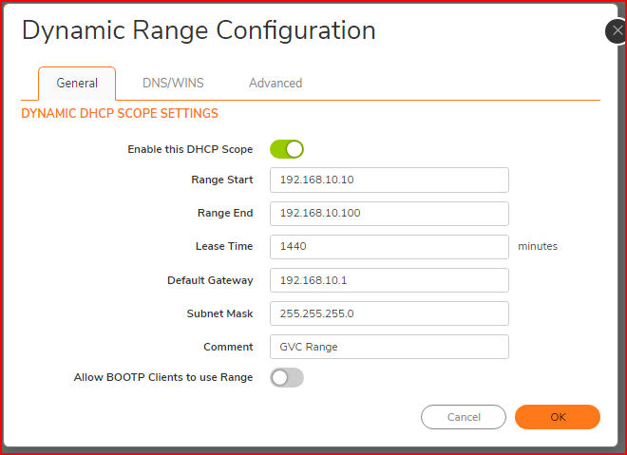Screen dimensions: 627x455
Task: Edit the Subnet Mask field
Action: coord(389,313)
